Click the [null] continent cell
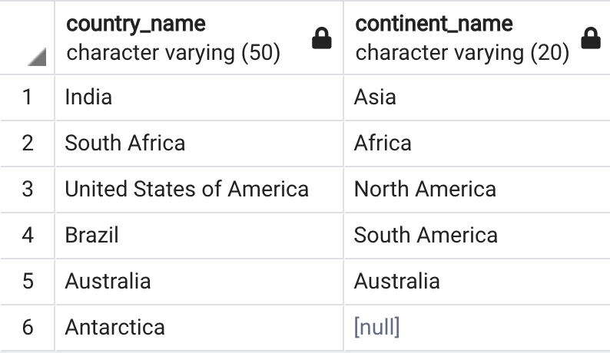The height and width of the screenshot is (353, 610). (477, 328)
